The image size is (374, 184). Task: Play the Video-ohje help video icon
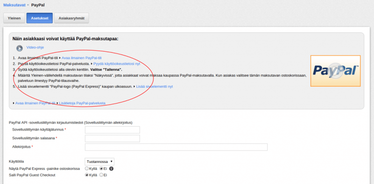20,48
